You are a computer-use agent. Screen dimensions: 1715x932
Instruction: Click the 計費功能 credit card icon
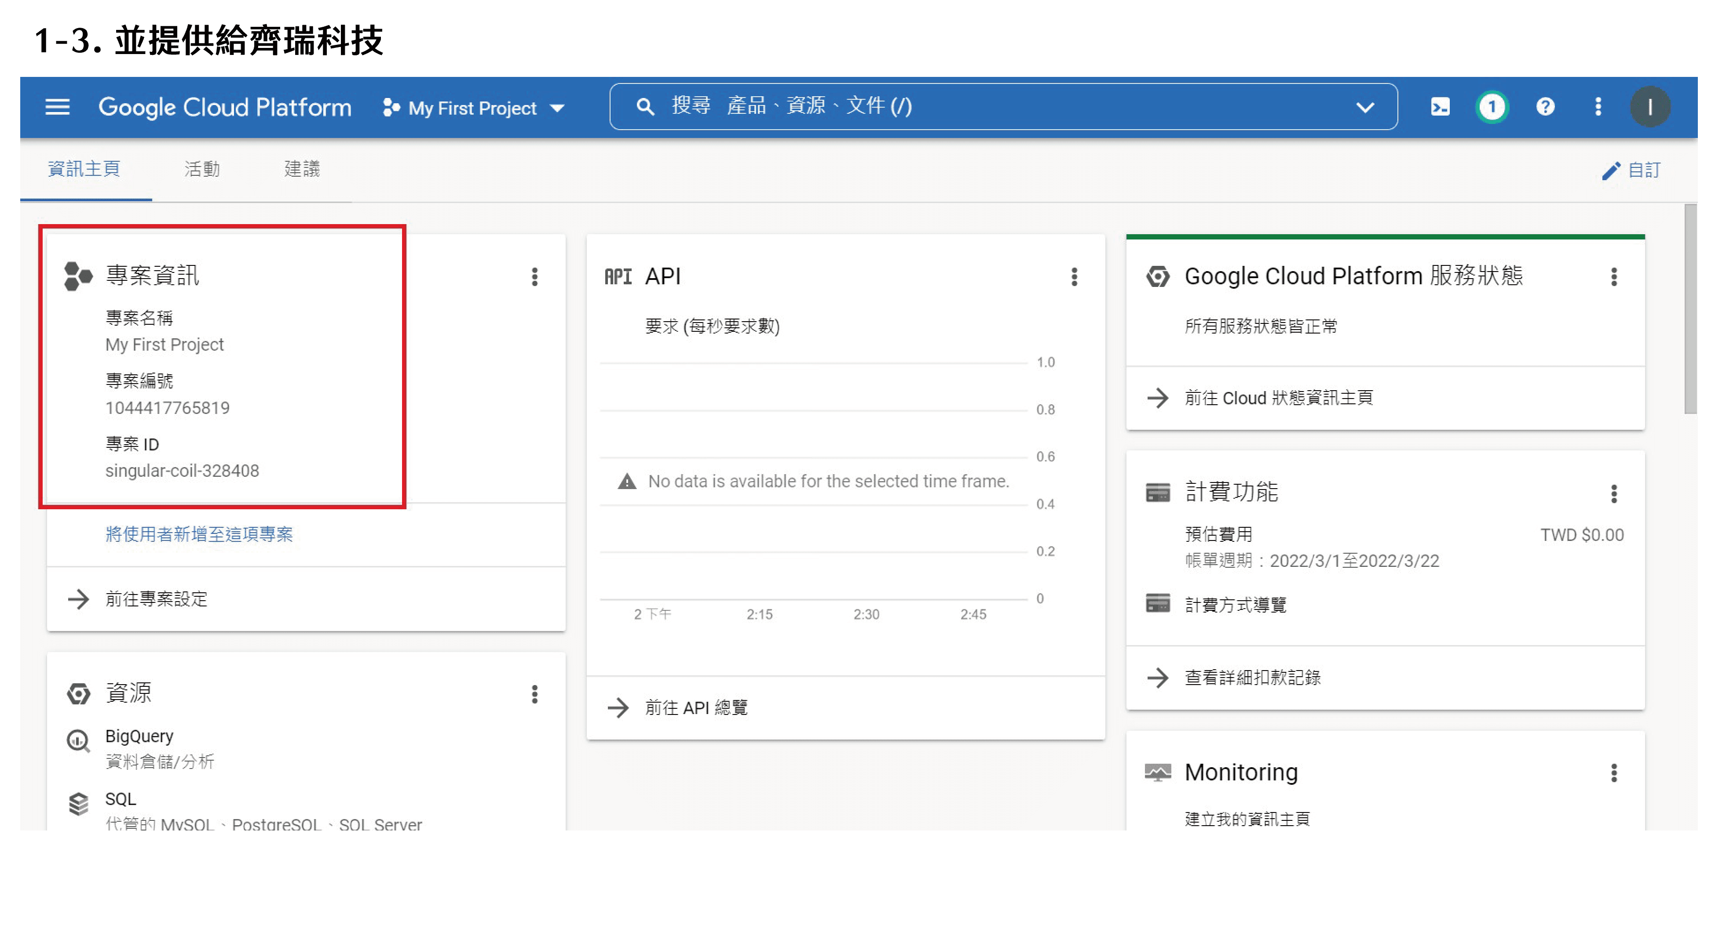1158,493
